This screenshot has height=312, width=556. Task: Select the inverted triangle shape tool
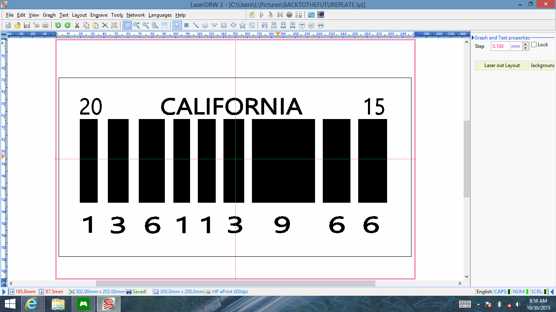click(215, 25)
